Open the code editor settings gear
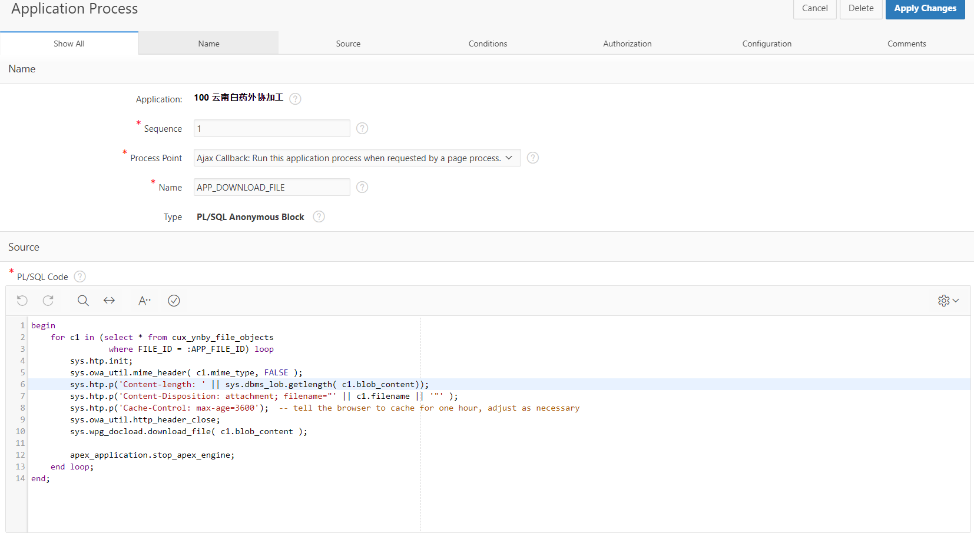974x533 pixels. [943, 300]
